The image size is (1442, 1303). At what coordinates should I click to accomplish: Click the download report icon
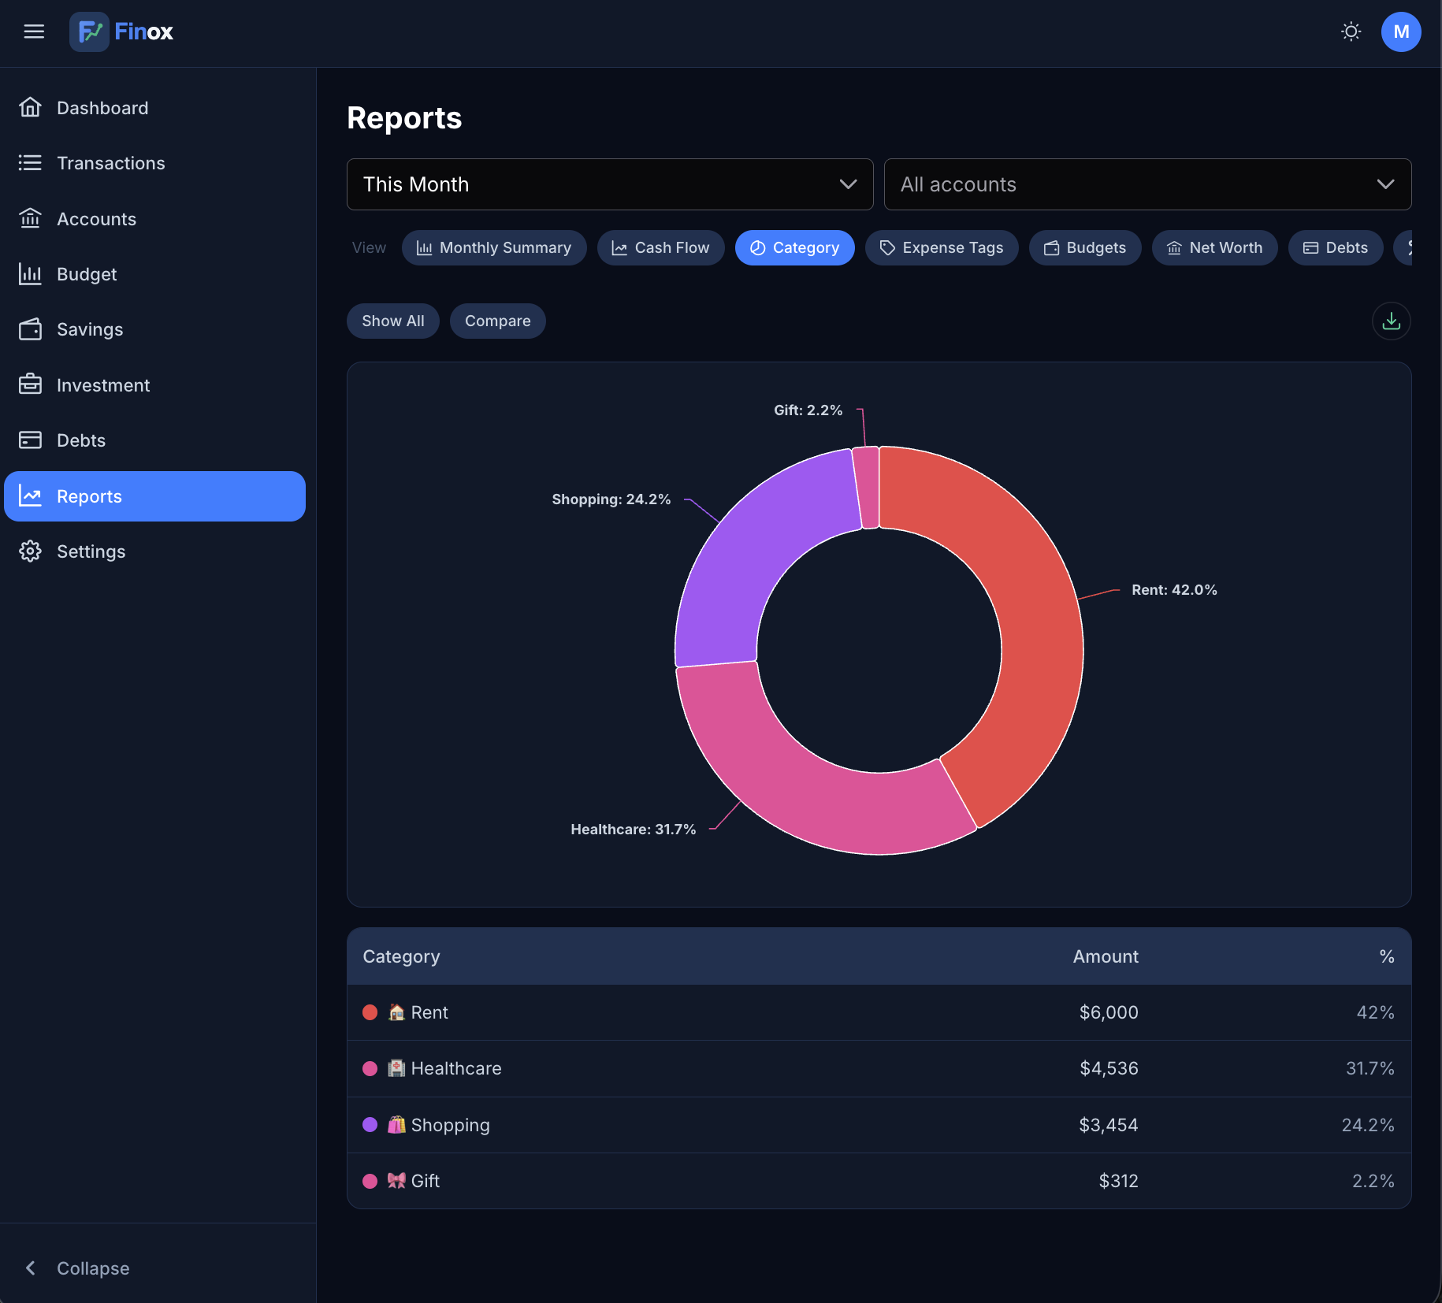pos(1392,321)
